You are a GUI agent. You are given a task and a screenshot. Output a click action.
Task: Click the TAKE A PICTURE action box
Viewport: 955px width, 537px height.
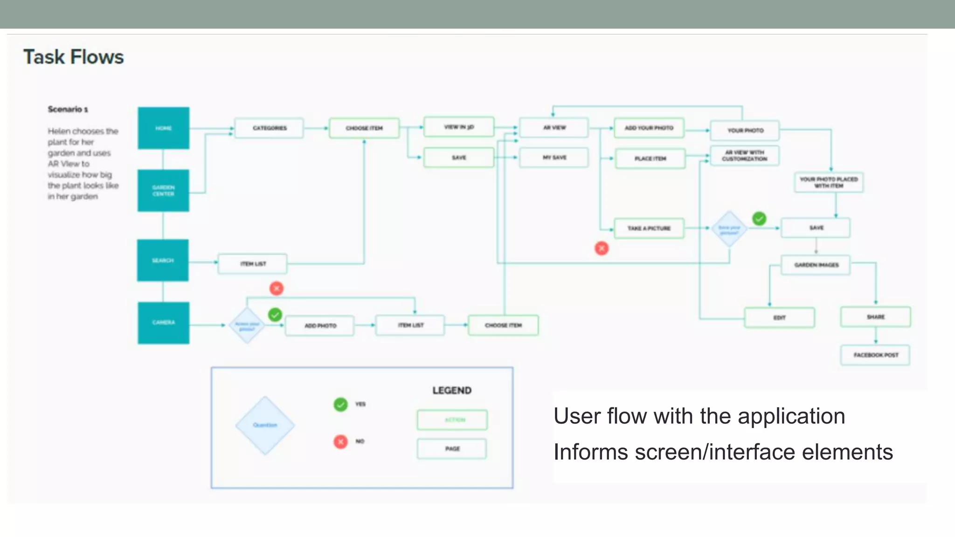tap(649, 228)
